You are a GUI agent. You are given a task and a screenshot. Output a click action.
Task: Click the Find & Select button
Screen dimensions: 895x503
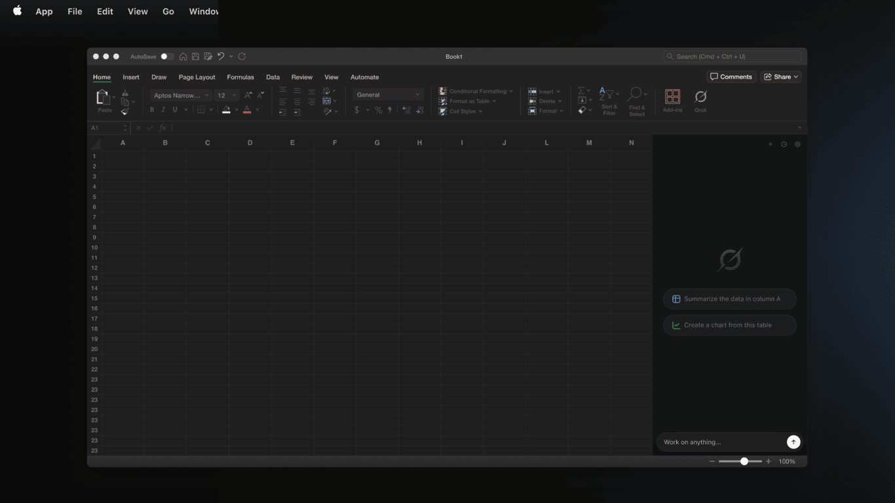(x=637, y=102)
